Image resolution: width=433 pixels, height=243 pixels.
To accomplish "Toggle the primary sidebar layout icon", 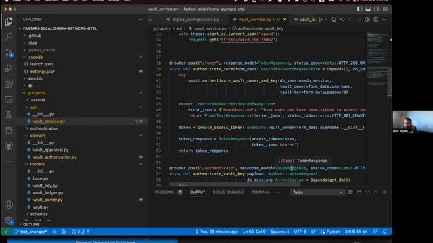I will click(x=359, y=9).
